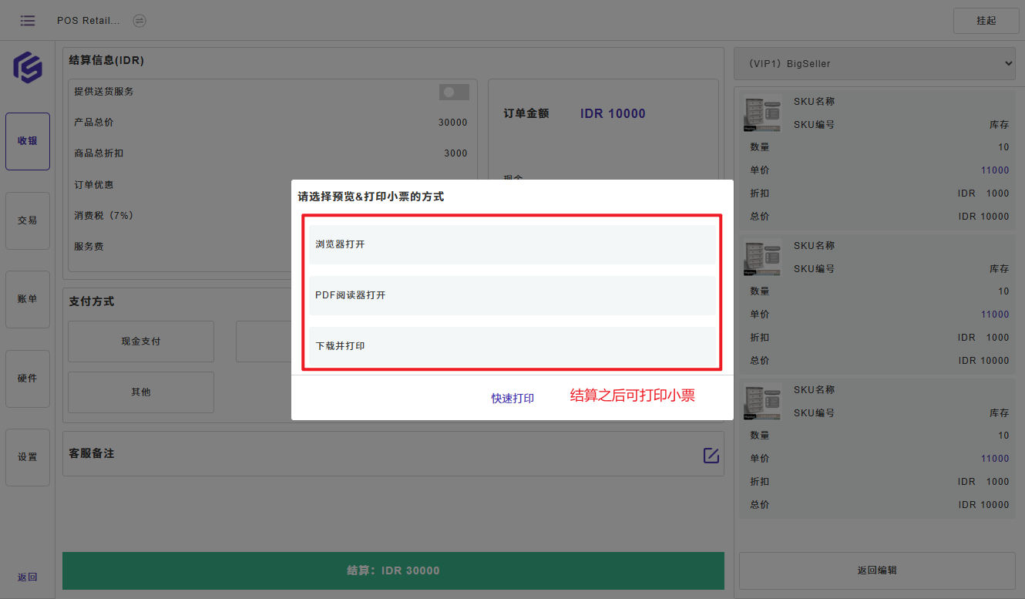This screenshot has width=1025, height=599.
Task: Click the edit icon for 客服备注
Action: [711, 455]
